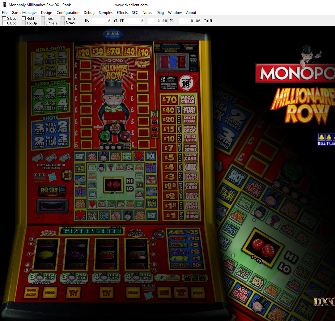Screen dimensions: 335x321
Task: Click the Hot Shot feature tile
Action: 191,206
